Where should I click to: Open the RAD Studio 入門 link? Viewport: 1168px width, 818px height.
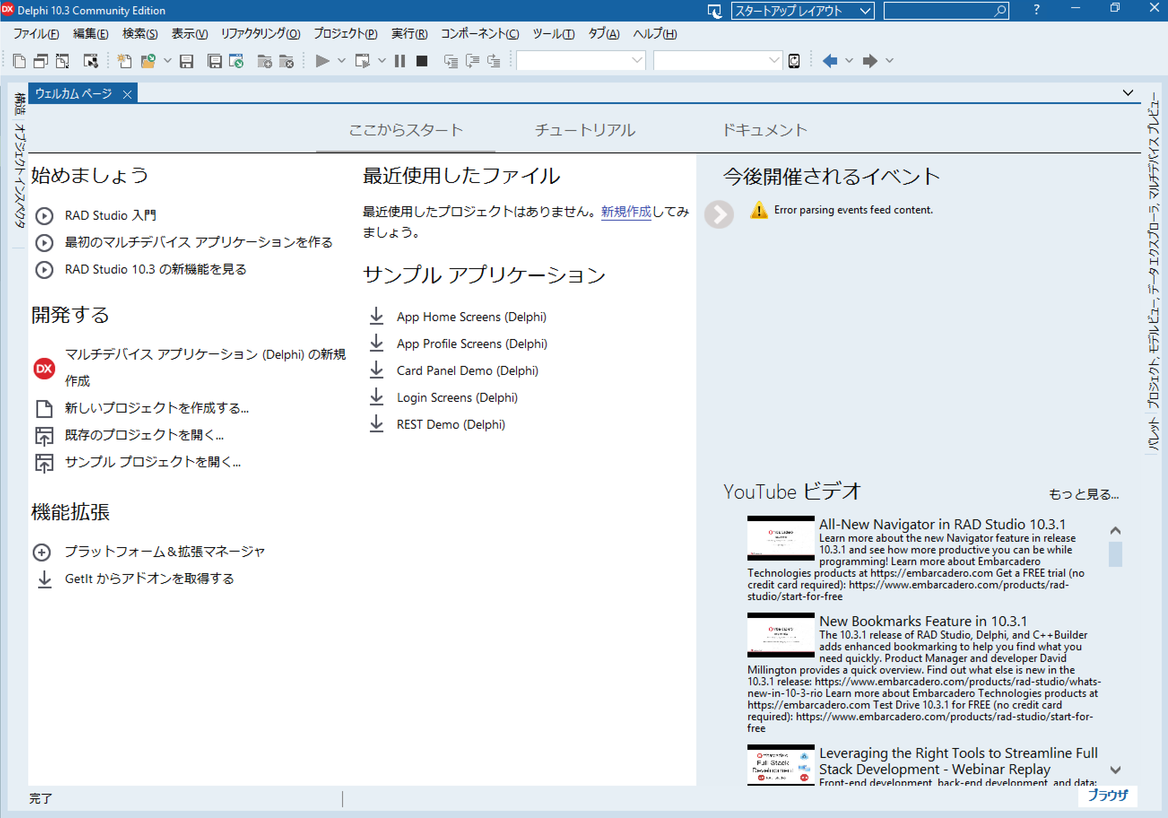click(x=110, y=216)
